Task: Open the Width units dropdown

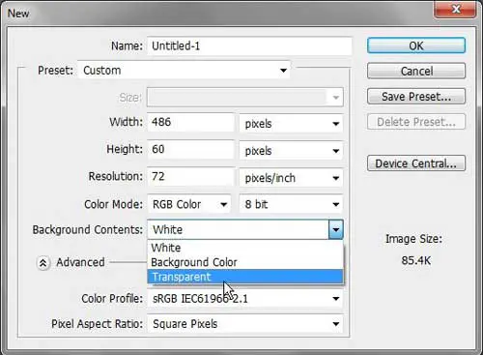Action: point(291,124)
